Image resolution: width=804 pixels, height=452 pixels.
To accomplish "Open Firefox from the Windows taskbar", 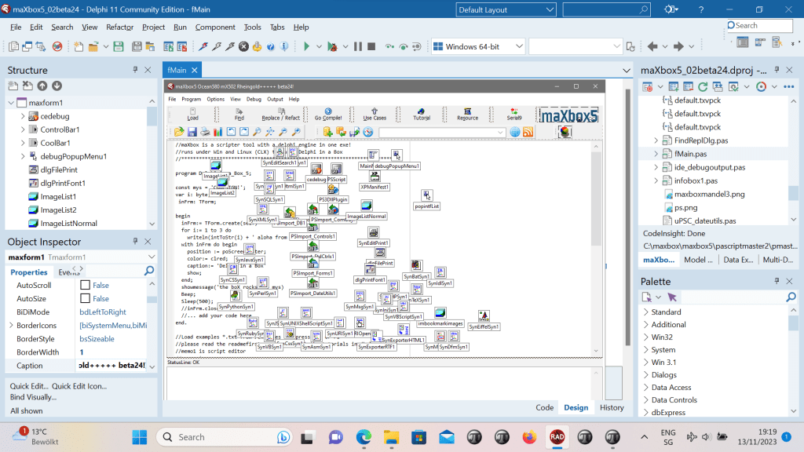I will tap(528, 437).
